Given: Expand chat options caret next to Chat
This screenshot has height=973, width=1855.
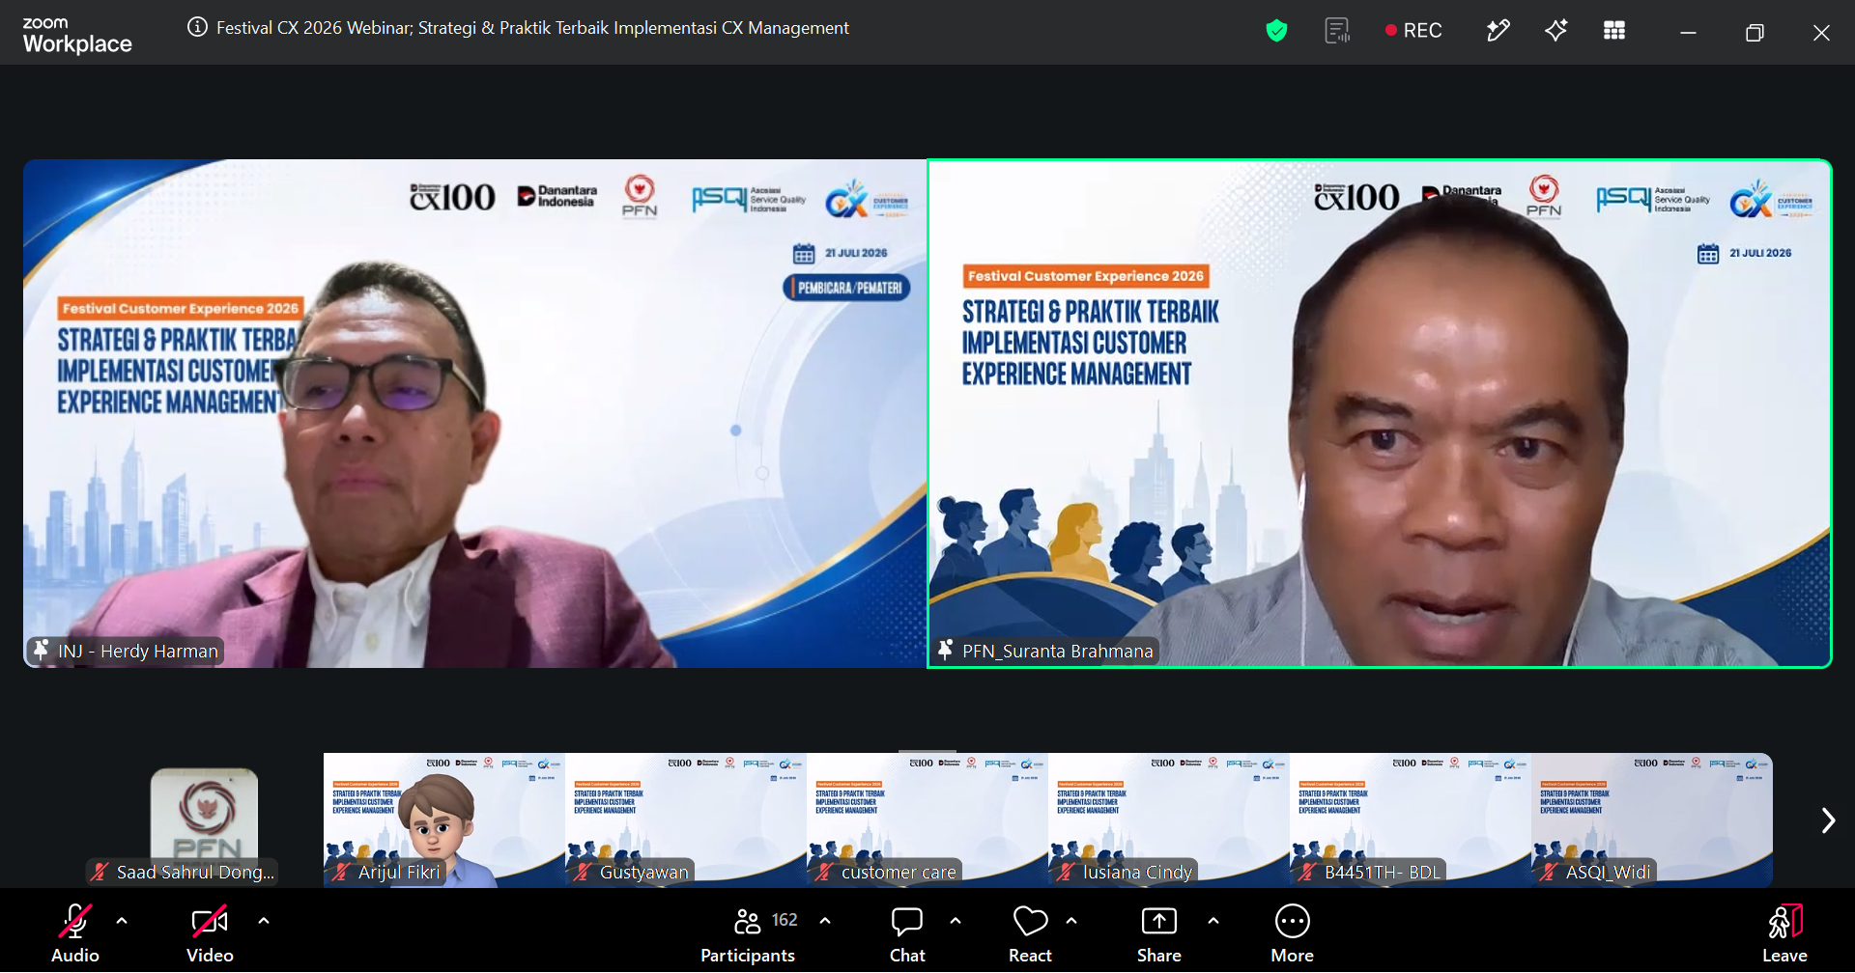Looking at the screenshot, I should point(956,921).
